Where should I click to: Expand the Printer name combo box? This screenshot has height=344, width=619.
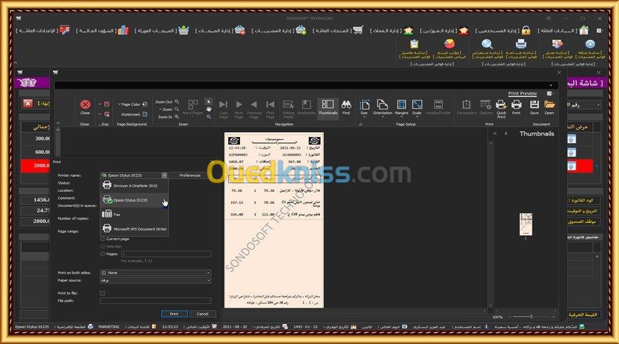click(x=134, y=175)
